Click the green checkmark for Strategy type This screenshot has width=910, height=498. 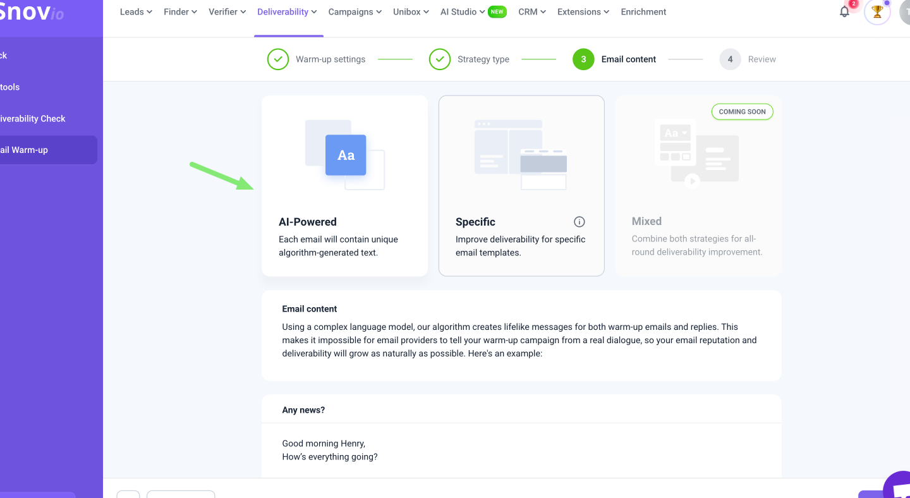[440, 59]
